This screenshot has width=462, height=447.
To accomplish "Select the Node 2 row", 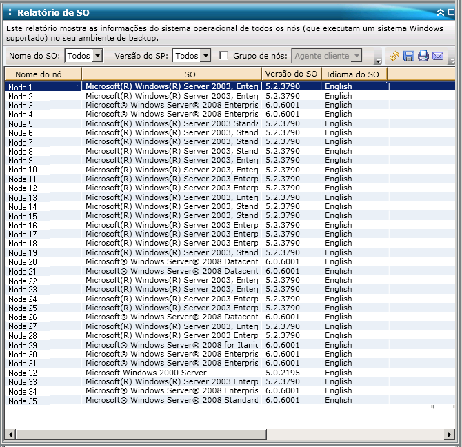I will pos(230,96).
